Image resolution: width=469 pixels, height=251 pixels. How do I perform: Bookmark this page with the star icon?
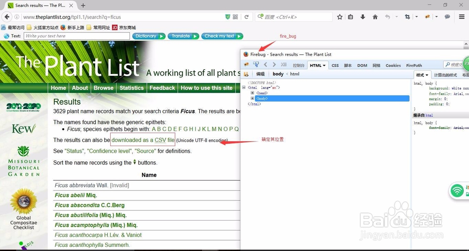pyautogui.click(x=340, y=17)
